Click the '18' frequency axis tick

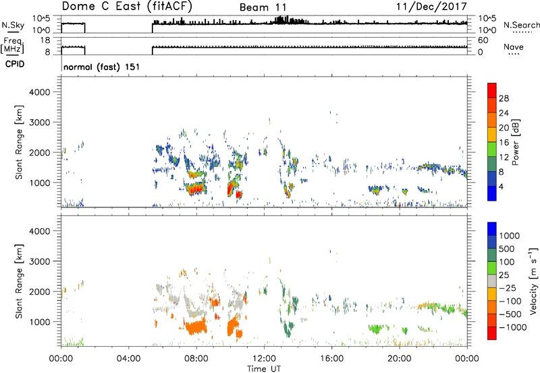coord(45,40)
